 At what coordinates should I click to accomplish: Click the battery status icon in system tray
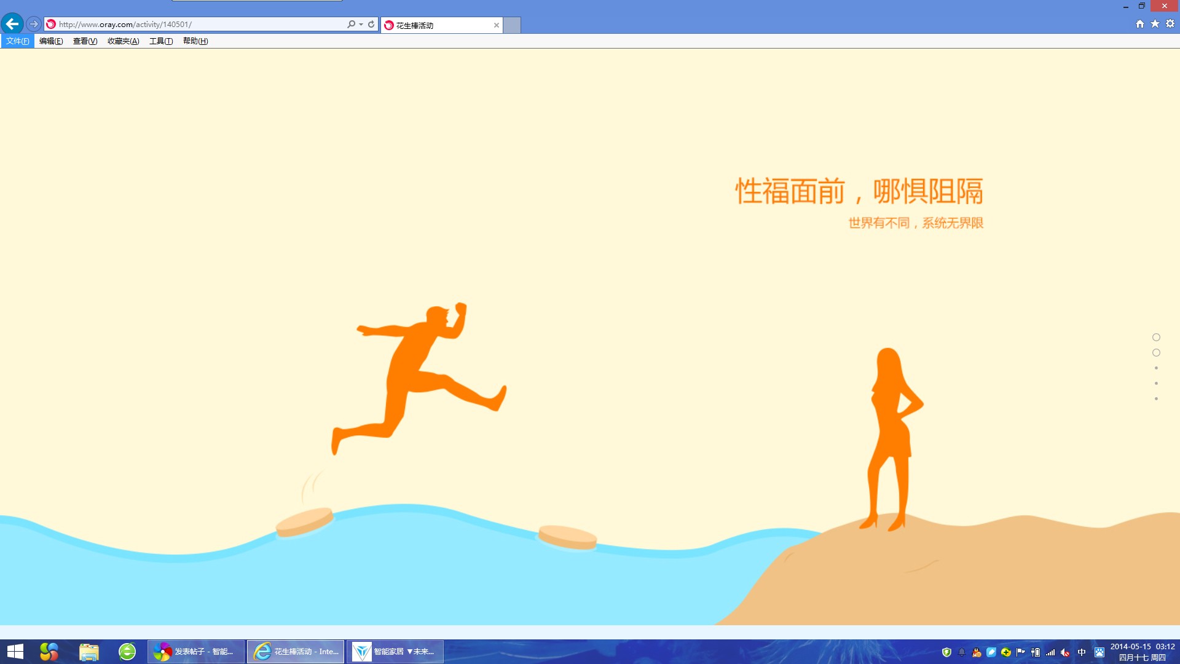[1036, 652]
